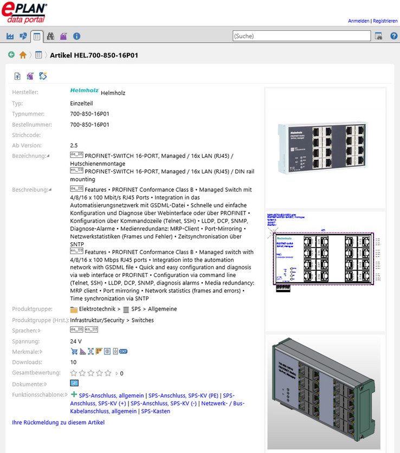Click the Helmholz manufacturer logo
This screenshot has width=400, height=453.
coord(85,90)
